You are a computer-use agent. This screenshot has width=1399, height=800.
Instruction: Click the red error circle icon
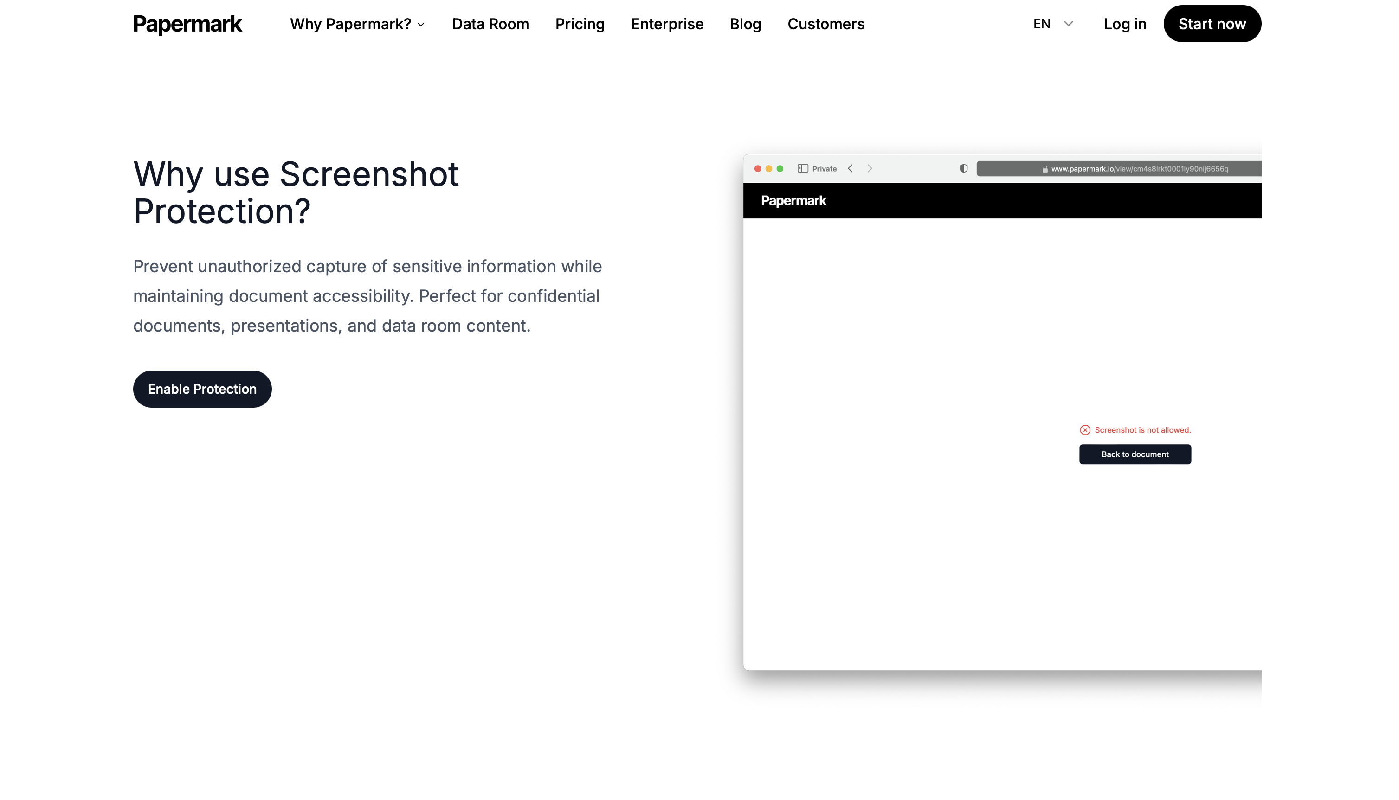(x=1085, y=430)
